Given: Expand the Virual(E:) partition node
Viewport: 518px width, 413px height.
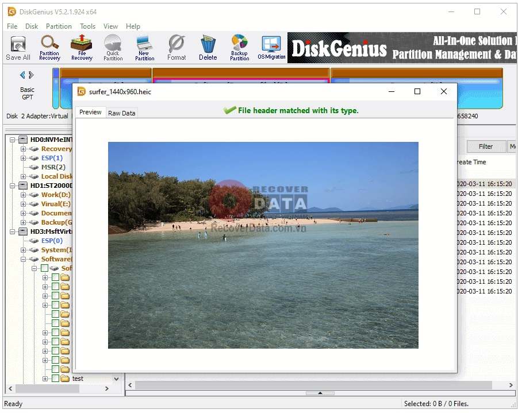Looking at the screenshot, I should pyautogui.click(x=23, y=204).
